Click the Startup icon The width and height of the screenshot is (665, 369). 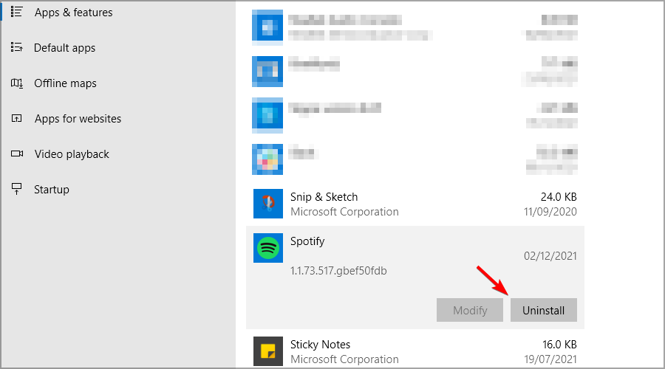16,189
